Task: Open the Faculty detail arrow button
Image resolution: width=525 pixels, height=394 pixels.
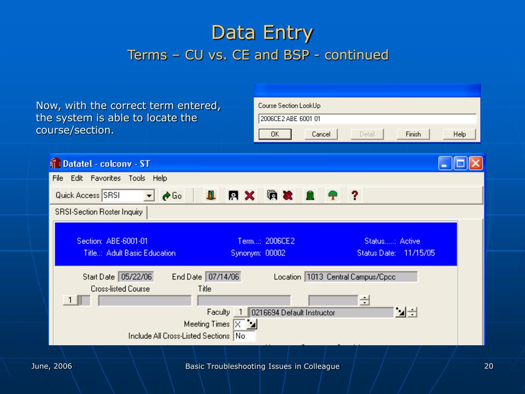Action: click(x=400, y=312)
